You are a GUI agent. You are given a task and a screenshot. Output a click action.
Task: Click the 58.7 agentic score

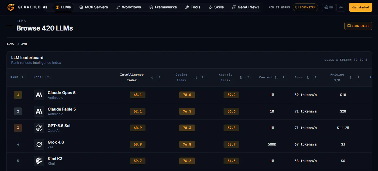231,144
